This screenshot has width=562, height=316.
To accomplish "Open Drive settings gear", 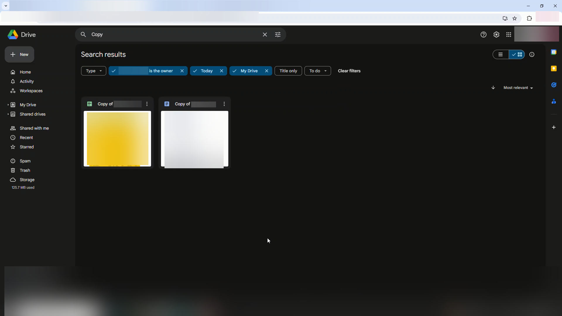I will pyautogui.click(x=496, y=35).
